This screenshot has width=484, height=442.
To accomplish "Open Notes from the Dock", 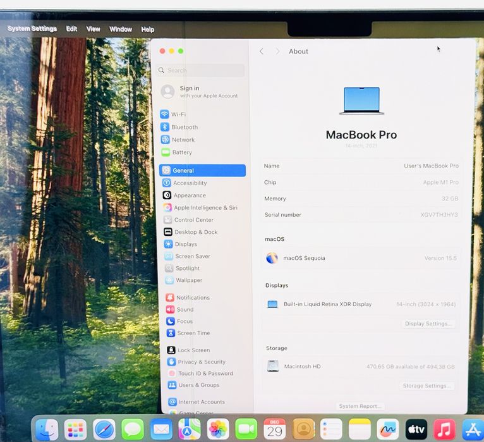I will [x=360, y=429].
